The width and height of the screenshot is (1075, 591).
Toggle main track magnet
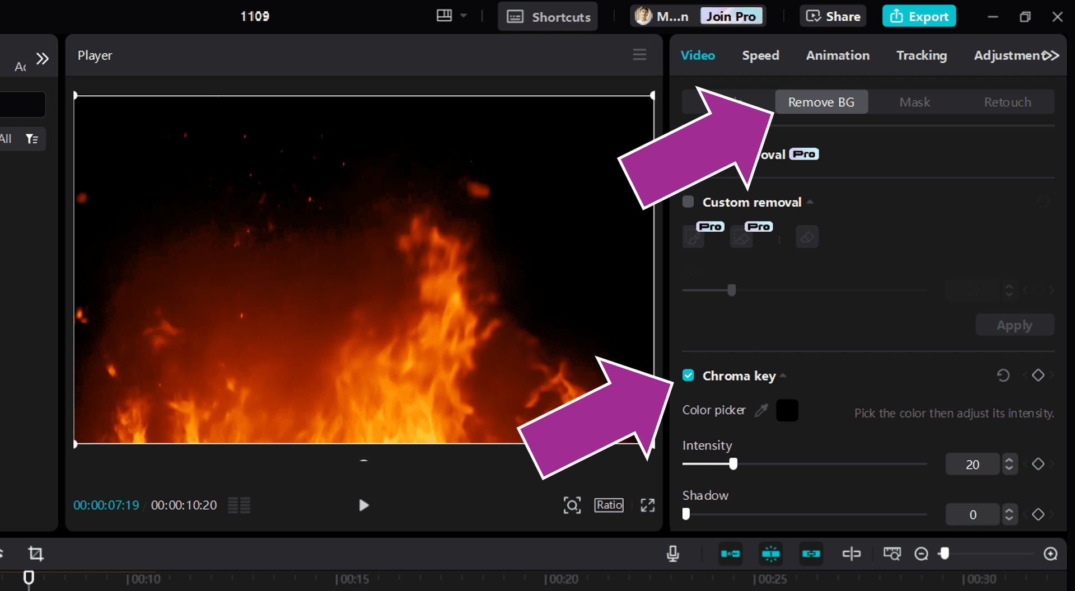click(731, 554)
